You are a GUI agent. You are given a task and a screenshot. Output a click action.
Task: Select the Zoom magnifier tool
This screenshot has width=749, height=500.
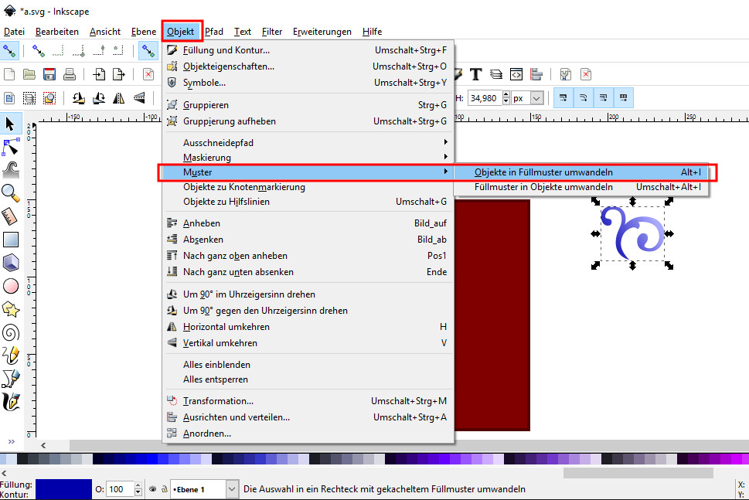(x=10, y=193)
